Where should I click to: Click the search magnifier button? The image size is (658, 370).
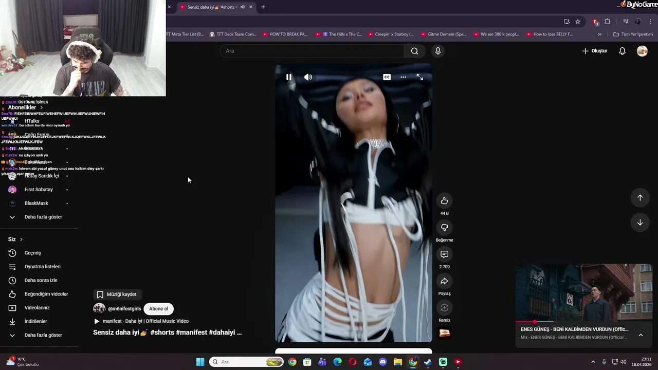point(414,51)
